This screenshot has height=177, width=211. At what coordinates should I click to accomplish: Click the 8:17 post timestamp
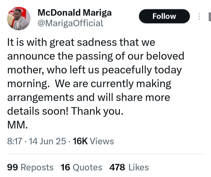tap(15, 141)
